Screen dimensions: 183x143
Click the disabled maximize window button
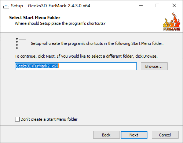157,5
